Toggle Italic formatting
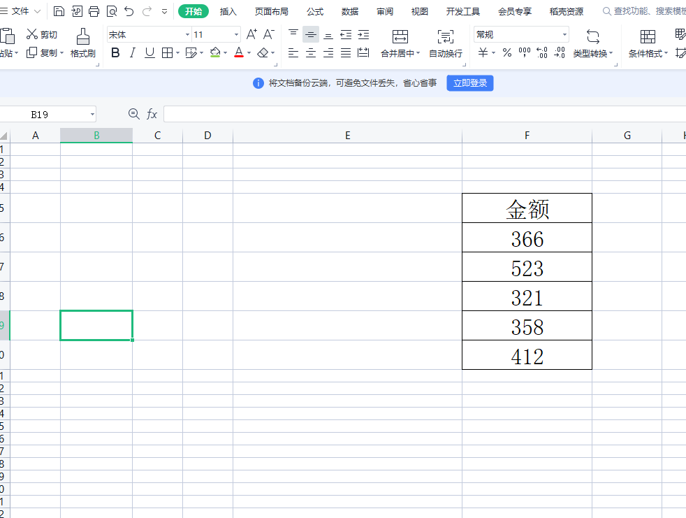 [x=132, y=53]
